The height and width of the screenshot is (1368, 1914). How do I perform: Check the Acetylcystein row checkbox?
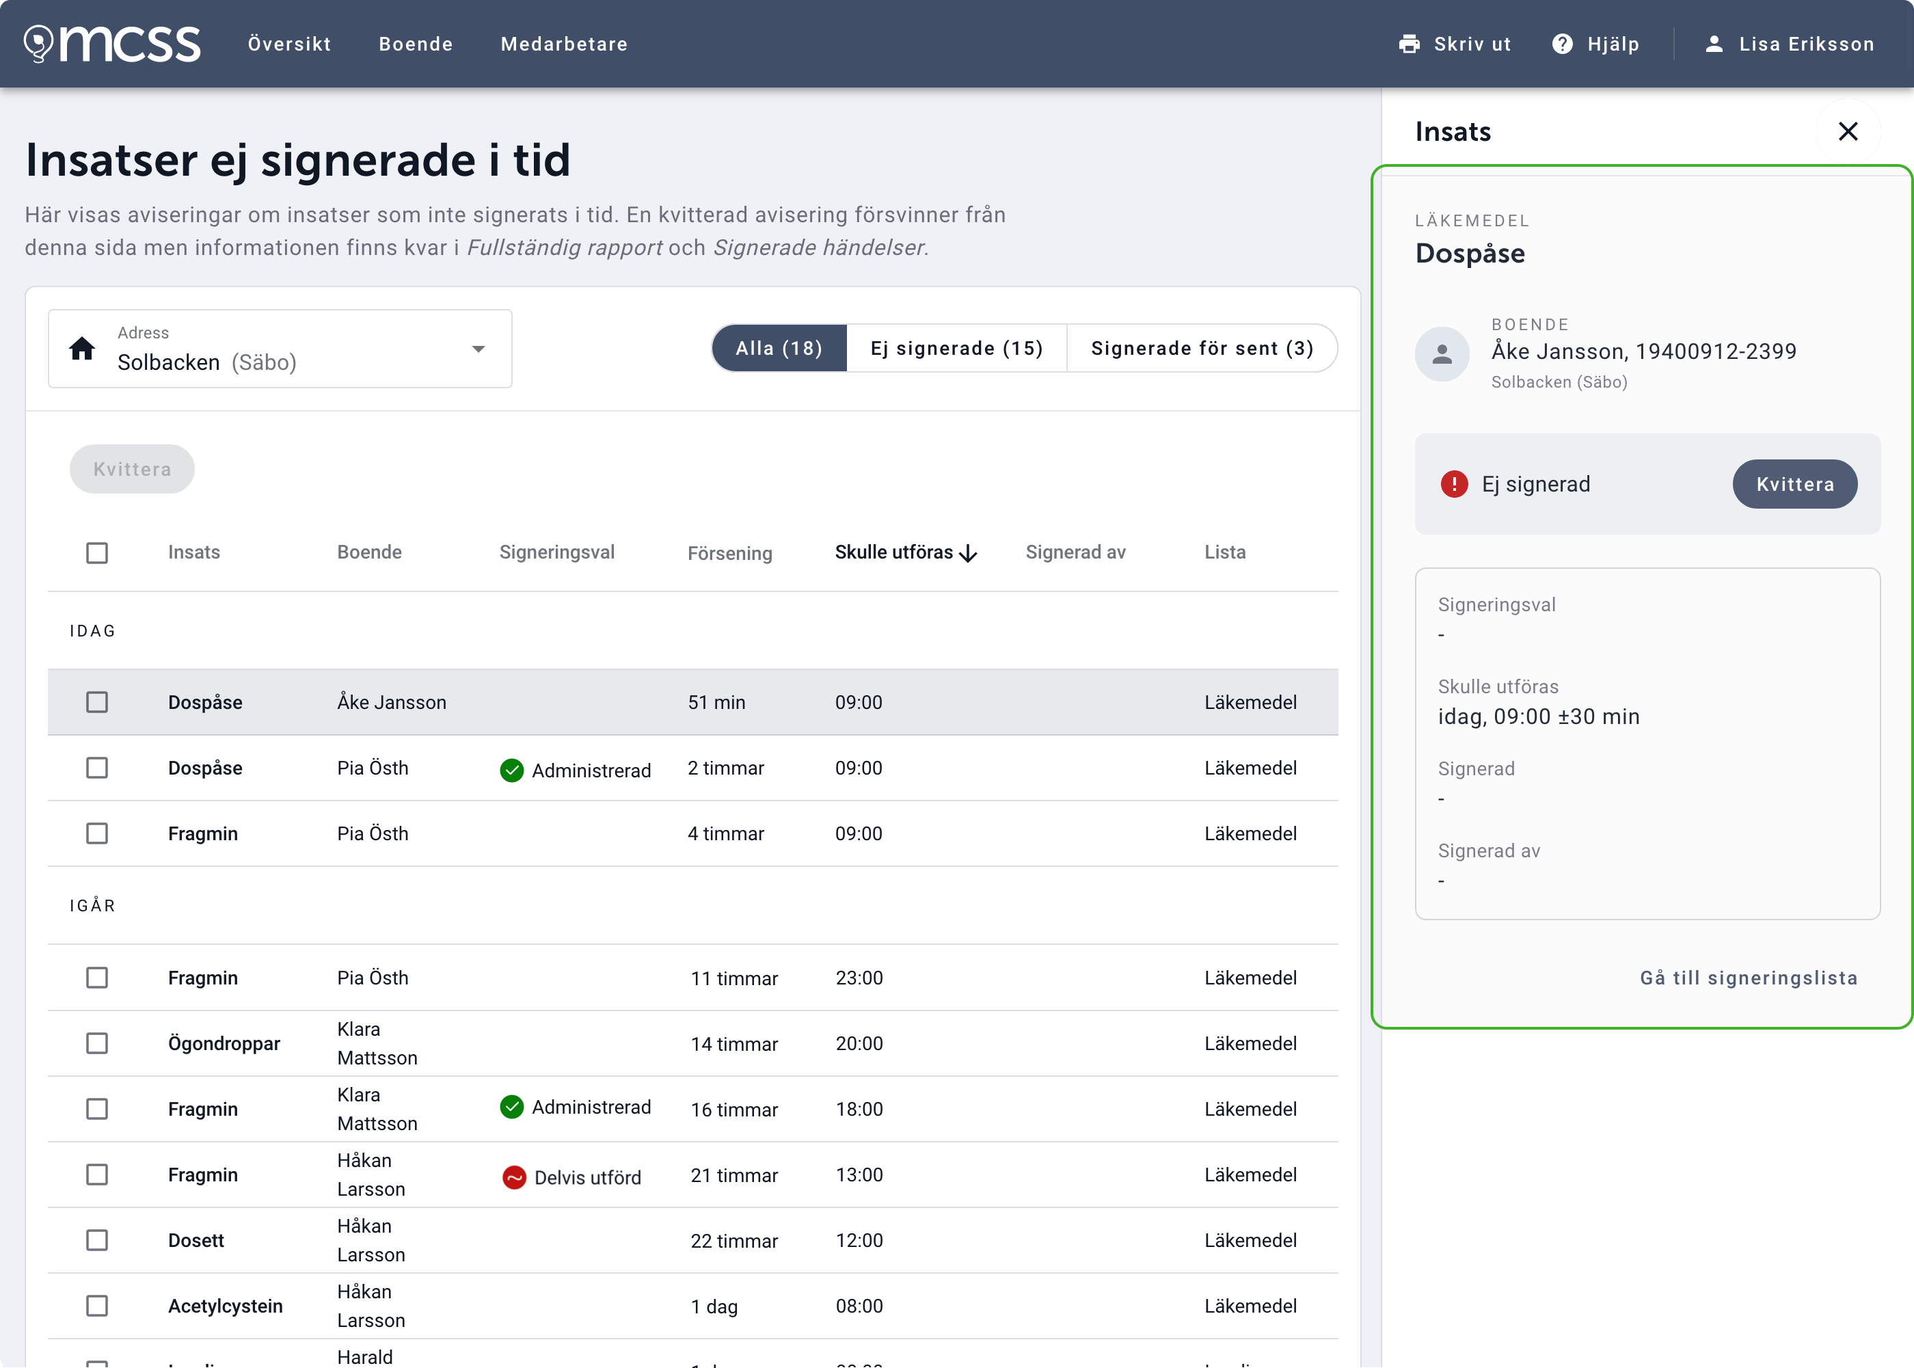[x=97, y=1306]
